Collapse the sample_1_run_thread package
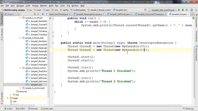Image resolution: width=198 pixels, height=111 pixels. (20, 18)
